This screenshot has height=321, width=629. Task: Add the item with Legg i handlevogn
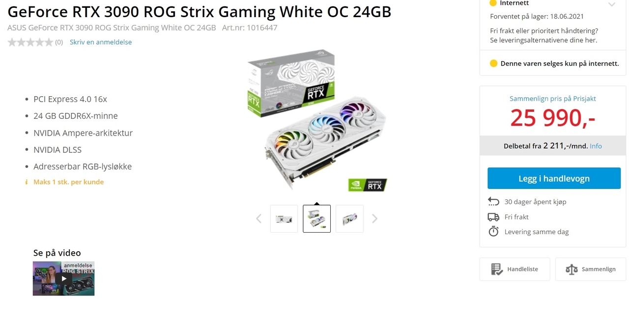click(x=554, y=178)
